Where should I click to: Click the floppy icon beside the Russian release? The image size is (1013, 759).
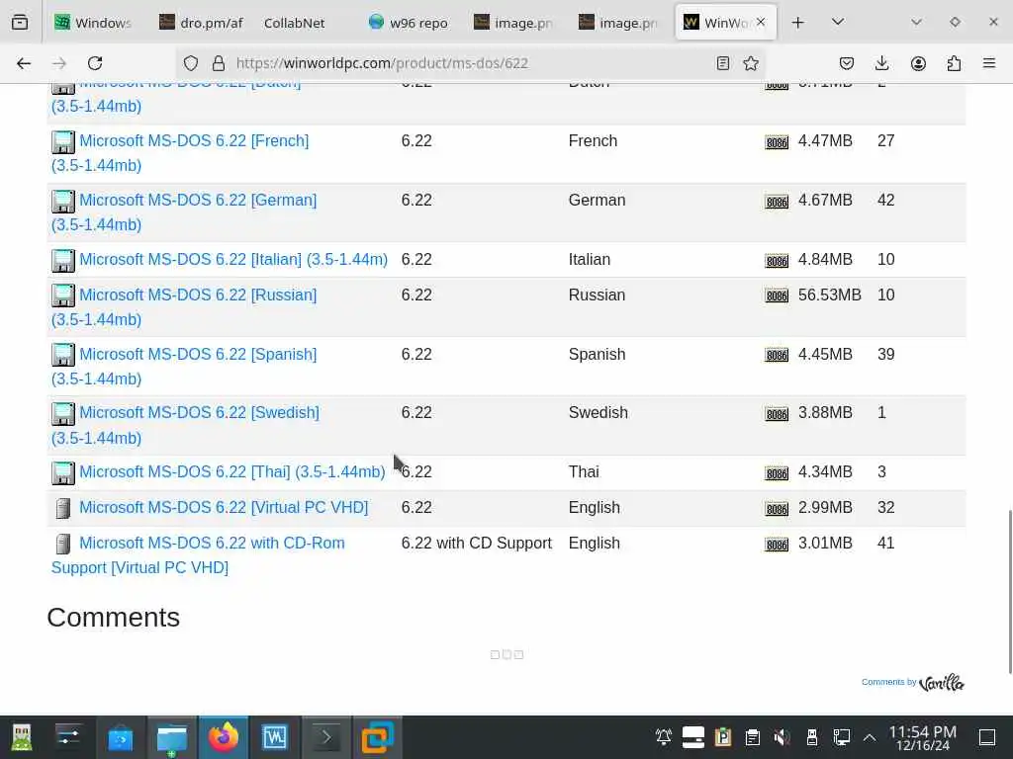[63, 295]
